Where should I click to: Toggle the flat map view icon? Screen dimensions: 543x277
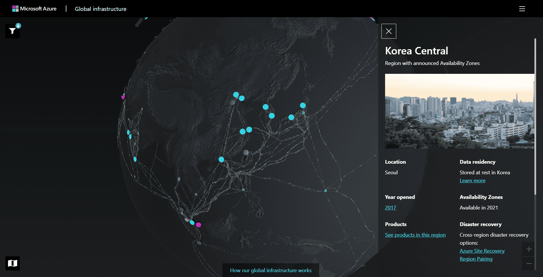[x=13, y=263]
